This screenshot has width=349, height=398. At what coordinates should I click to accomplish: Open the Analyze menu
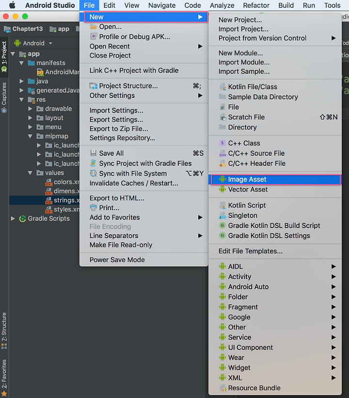click(222, 5)
